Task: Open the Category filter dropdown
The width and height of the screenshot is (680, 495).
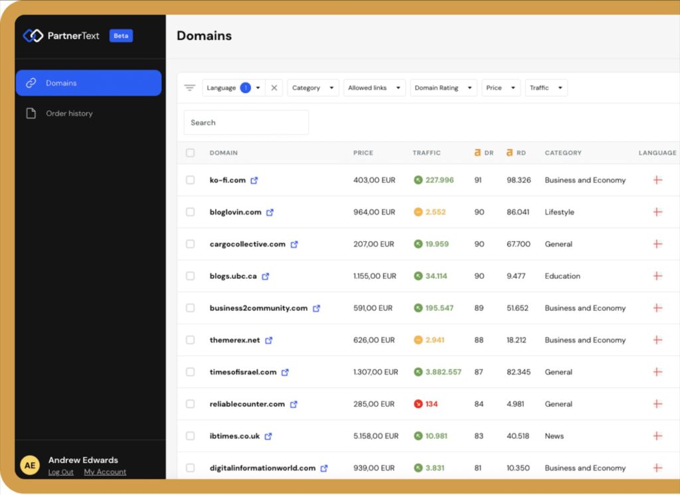Action: 313,88
